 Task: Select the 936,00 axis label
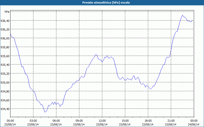5,38
